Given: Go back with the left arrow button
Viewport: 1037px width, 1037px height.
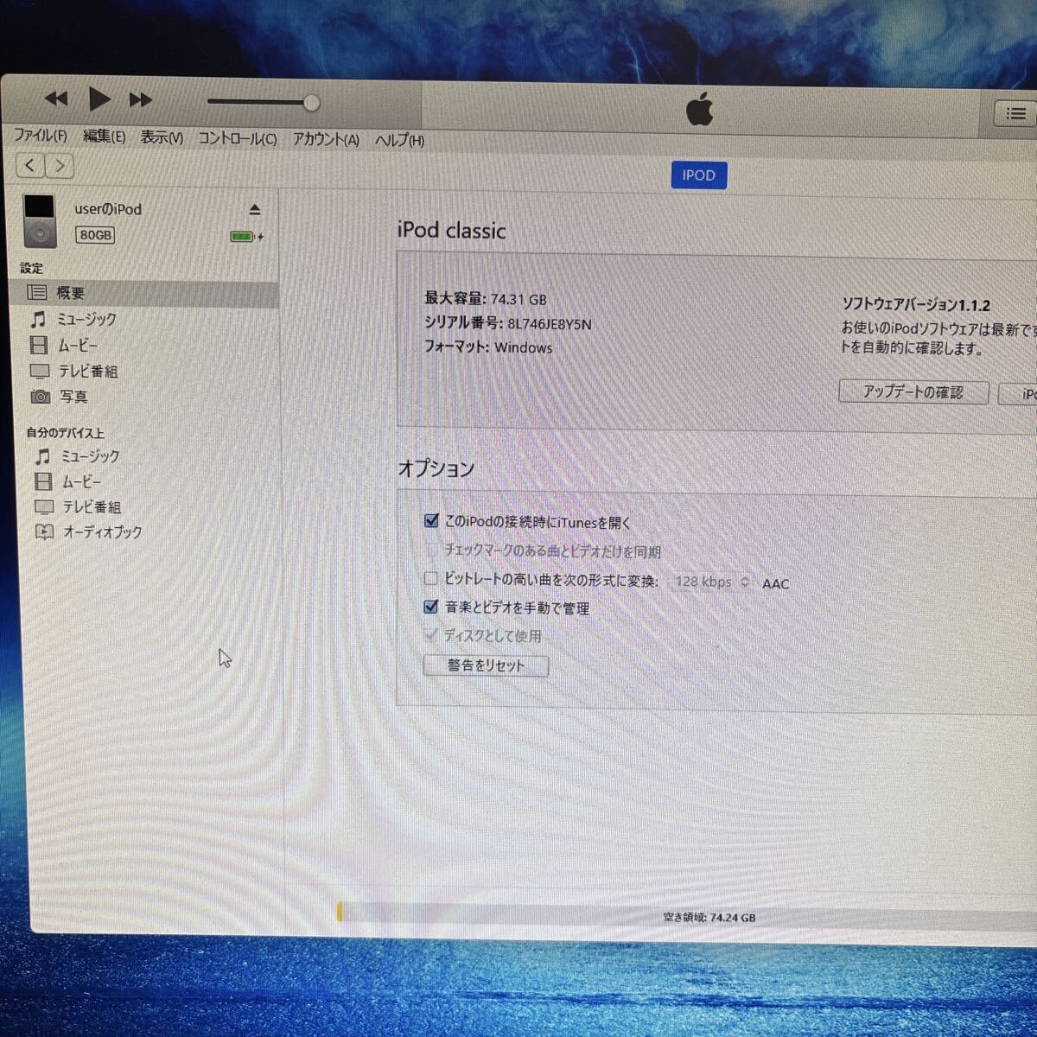Looking at the screenshot, I should click(30, 165).
